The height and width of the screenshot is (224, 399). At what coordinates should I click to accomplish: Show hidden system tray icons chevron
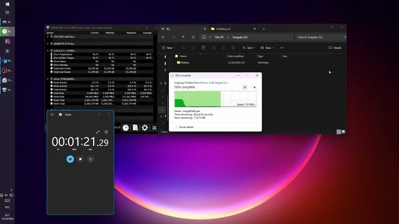pos(11,190)
